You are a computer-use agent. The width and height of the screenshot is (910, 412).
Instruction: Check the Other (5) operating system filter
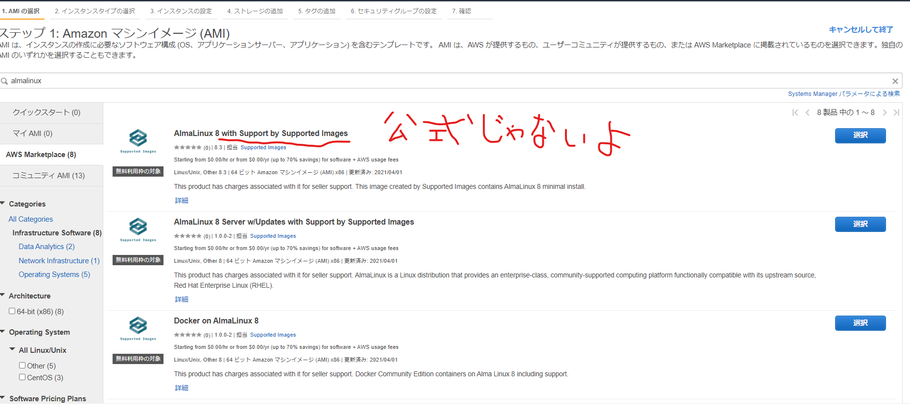pyautogui.click(x=22, y=365)
